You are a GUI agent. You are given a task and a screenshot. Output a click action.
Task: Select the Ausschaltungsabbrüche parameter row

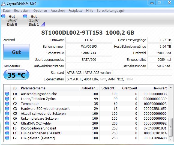[86, 94]
